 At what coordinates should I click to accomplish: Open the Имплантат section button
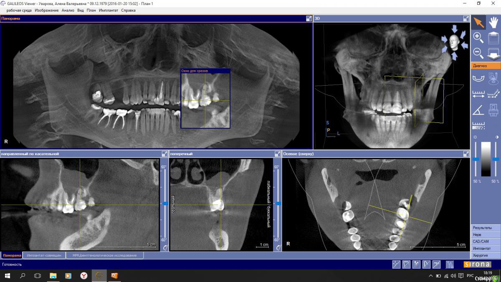[x=486, y=249]
